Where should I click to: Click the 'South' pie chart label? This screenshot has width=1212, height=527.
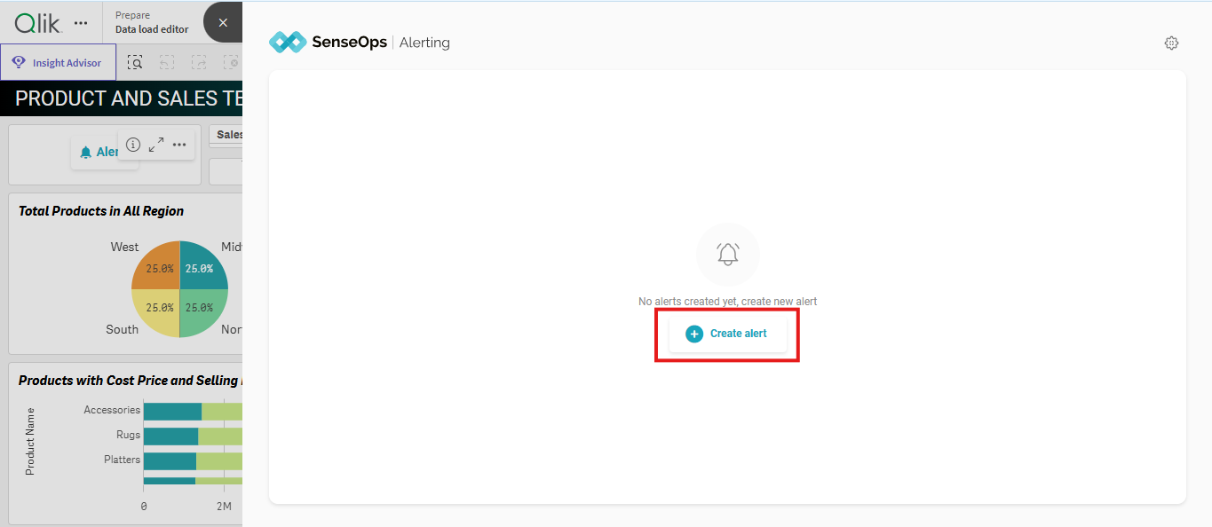pos(123,329)
